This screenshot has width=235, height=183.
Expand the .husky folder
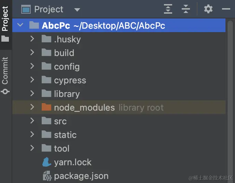click(32, 39)
